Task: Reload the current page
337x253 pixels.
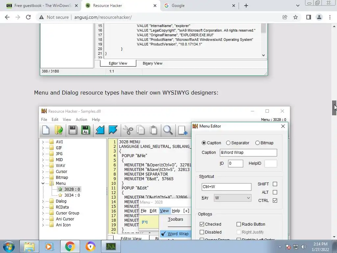Action: [28, 17]
